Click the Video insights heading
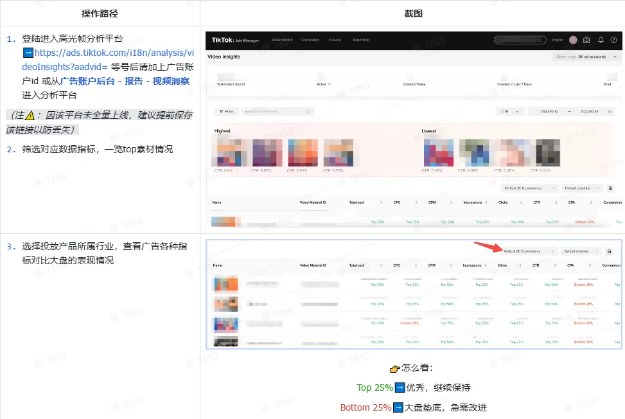The width and height of the screenshot is (625, 419). tap(224, 57)
